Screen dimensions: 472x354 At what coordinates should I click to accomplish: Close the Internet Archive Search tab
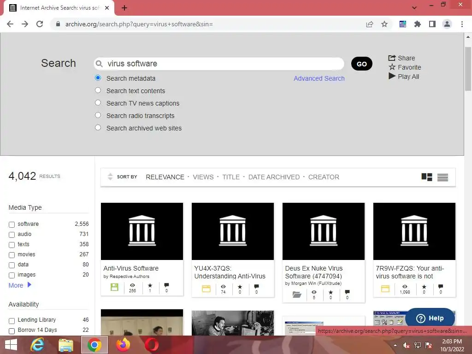107,8
